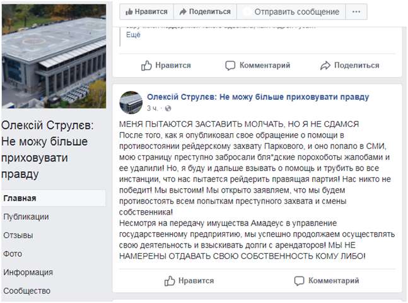Click the 3 ч. post timestamp
Viewport: 408px width, 303px height.
click(x=152, y=108)
